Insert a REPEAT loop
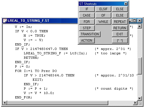This screenshot has height=107, width=144. click(x=120, y=22)
